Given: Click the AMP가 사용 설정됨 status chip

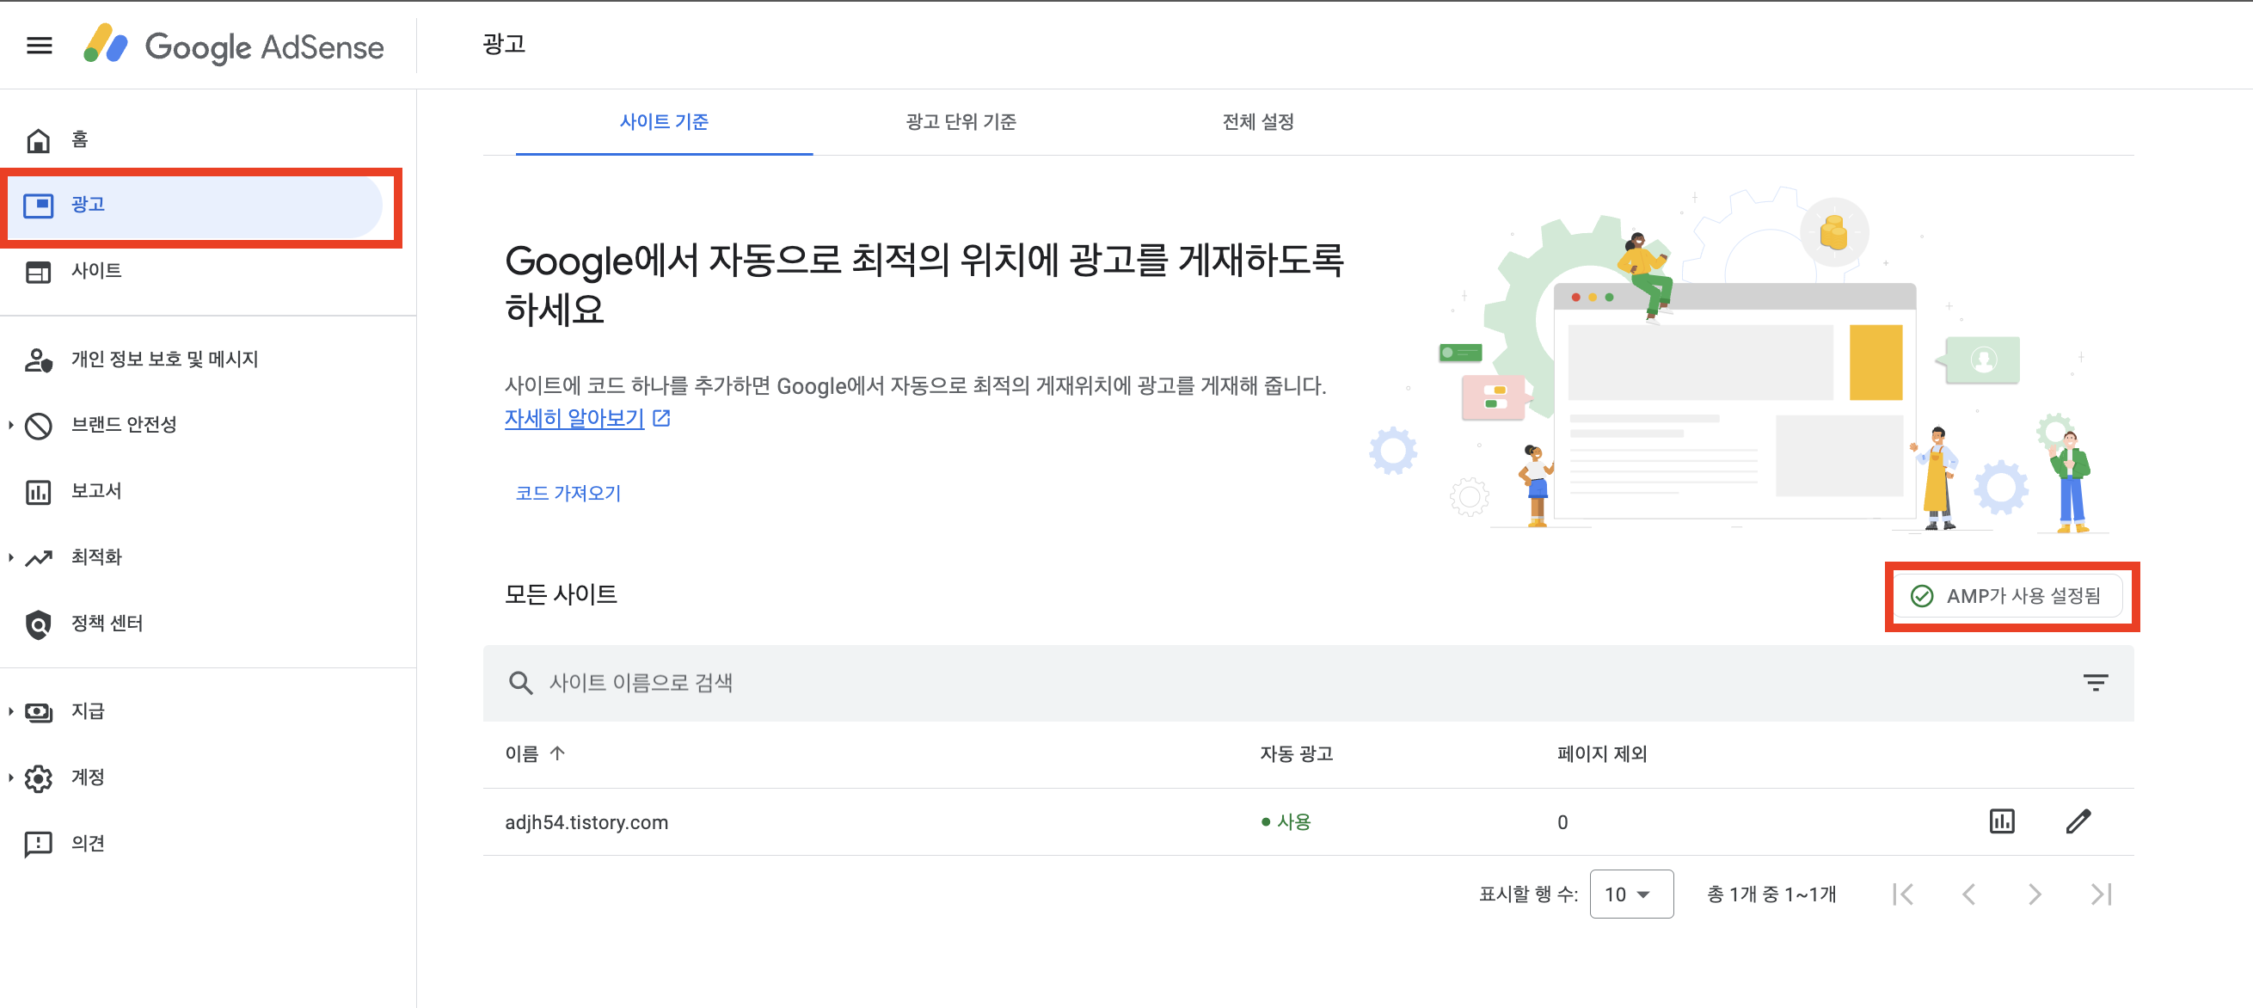Looking at the screenshot, I should [x=2006, y=596].
